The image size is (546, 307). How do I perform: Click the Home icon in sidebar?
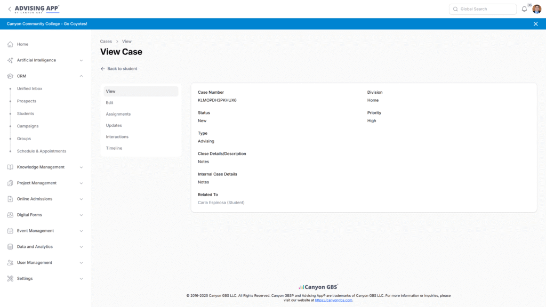(10, 44)
